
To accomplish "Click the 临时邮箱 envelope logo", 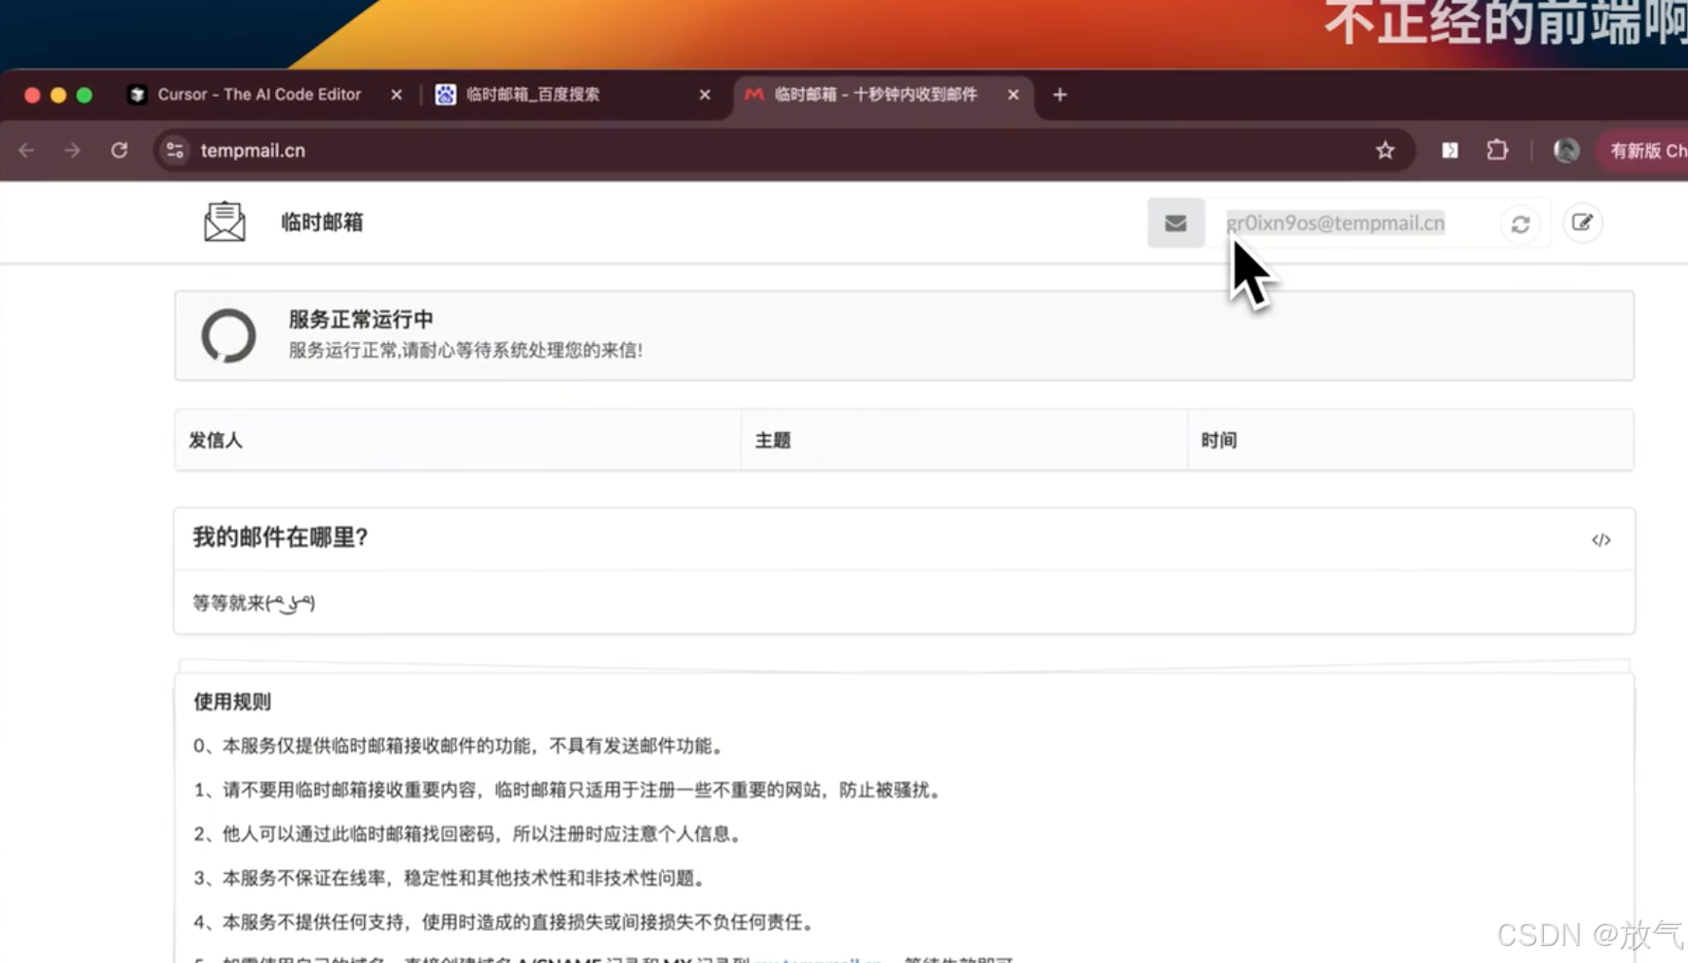I will click(x=225, y=222).
